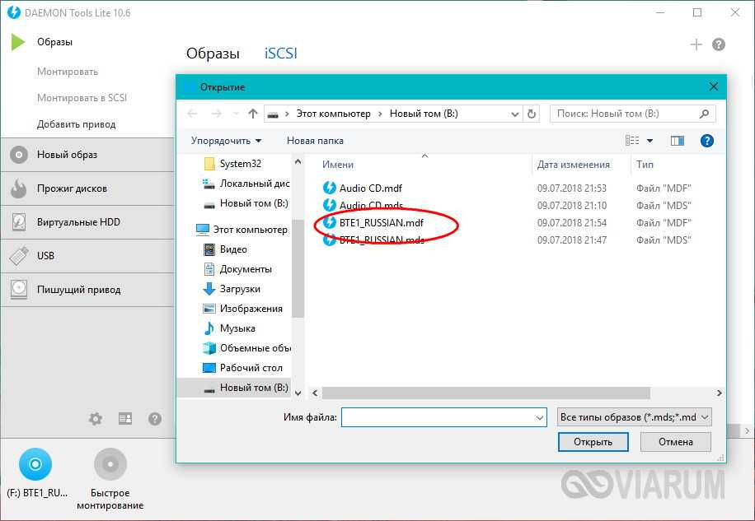This screenshot has width=755, height=521.
Task: Open Новый образ section
Action: (x=87, y=155)
